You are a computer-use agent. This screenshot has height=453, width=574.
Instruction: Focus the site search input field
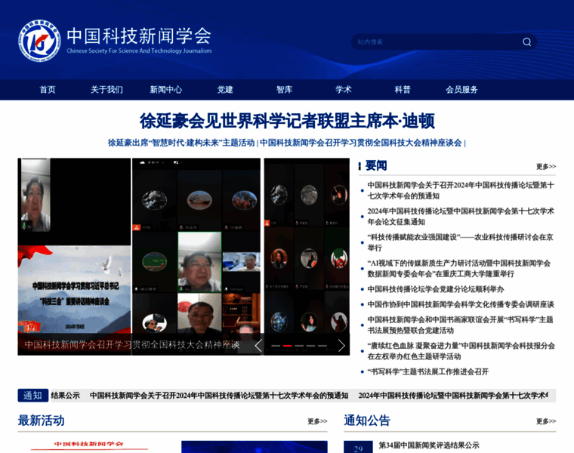tap(437, 42)
